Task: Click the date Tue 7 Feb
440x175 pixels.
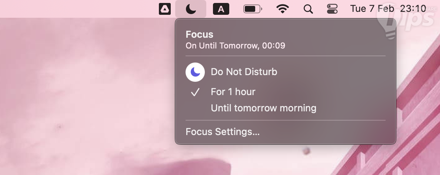Action: [372, 9]
